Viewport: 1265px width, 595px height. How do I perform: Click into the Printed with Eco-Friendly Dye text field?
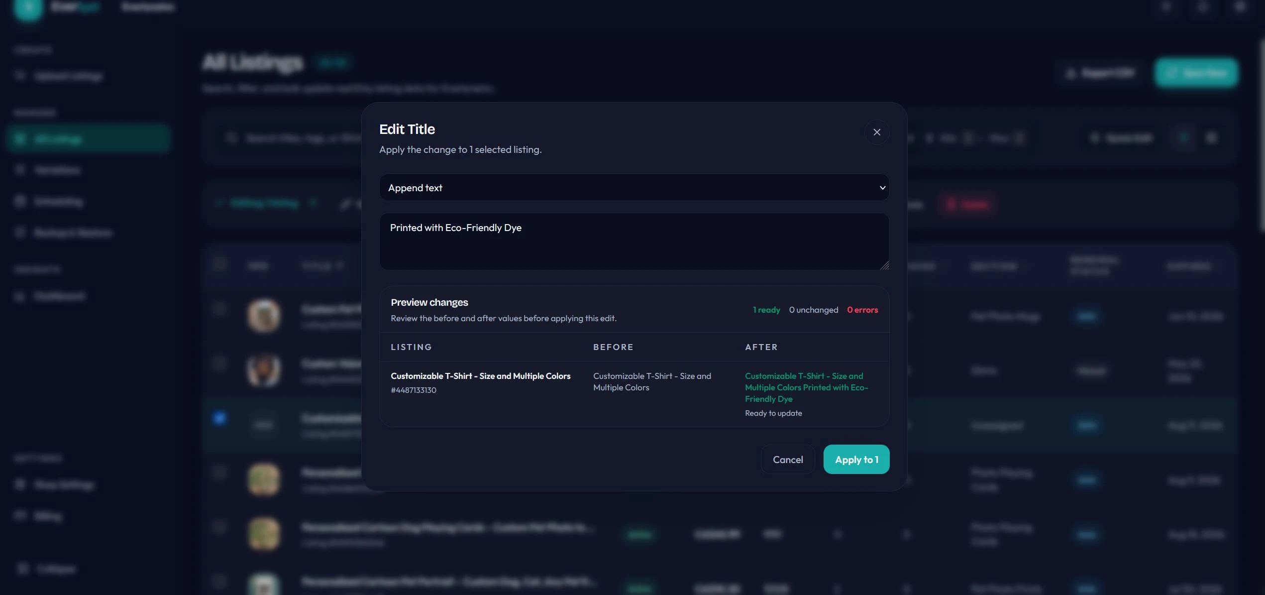(634, 241)
